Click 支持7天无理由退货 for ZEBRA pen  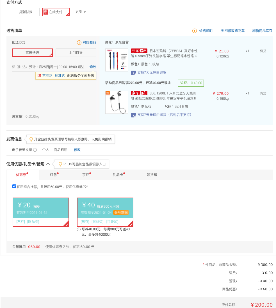152,73
